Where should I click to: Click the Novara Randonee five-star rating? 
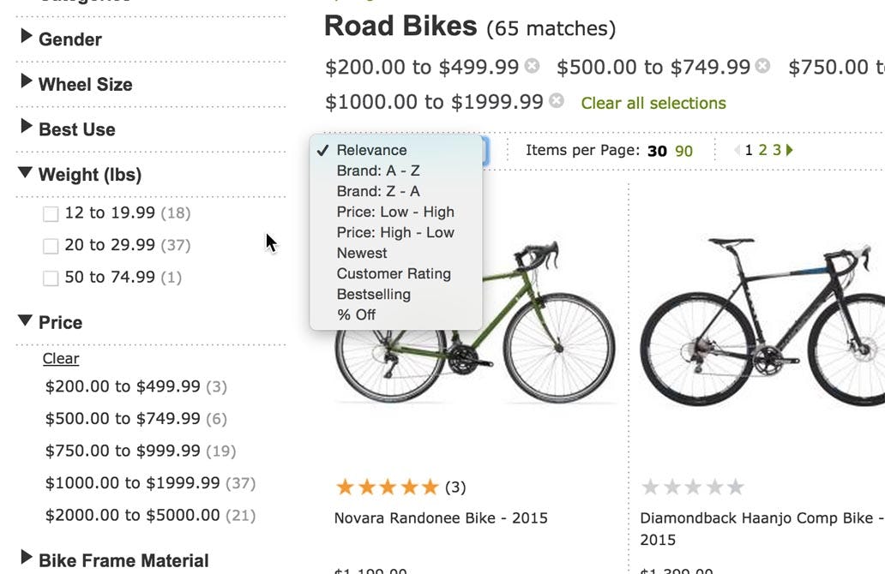coord(387,487)
